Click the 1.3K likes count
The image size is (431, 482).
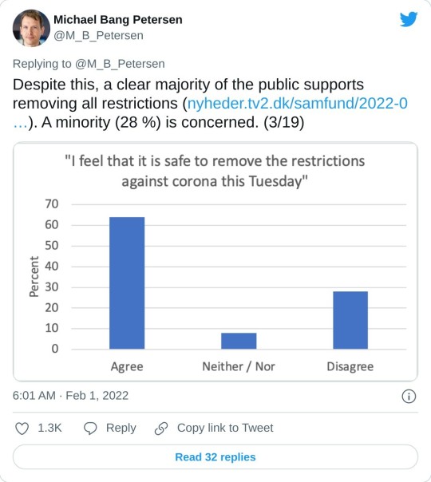coord(49,428)
